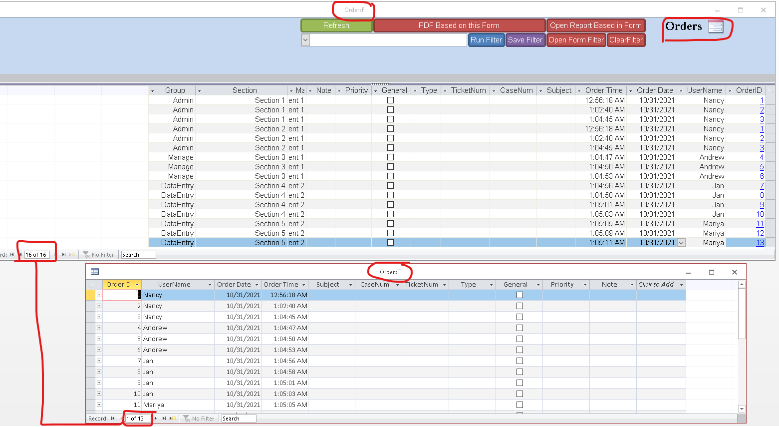This screenshot has width=779, height=427.
Task: Expand subdatasheet for OrderID 11 Mariya in OrdersT
Action: (x=99, y=405)
